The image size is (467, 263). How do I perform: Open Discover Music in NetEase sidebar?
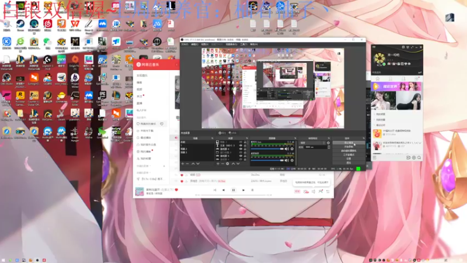(142, 75)
